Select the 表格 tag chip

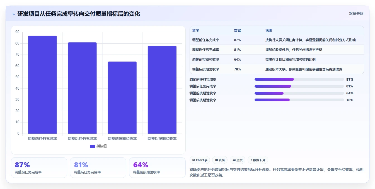click(220, 160)
